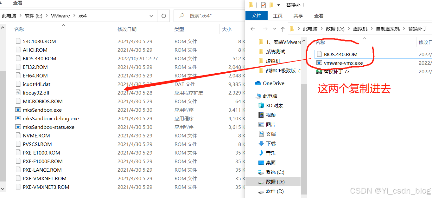Select the 53C1030.ROM file icon
Viewport: 432px width, 198px height.
(18, 41)
